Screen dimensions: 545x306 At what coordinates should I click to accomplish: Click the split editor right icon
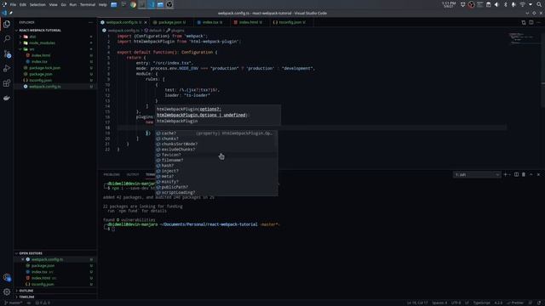pos(531,22)
